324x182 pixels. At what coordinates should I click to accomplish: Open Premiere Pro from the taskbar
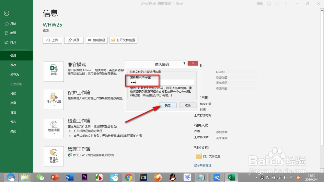tap(84, 177)
